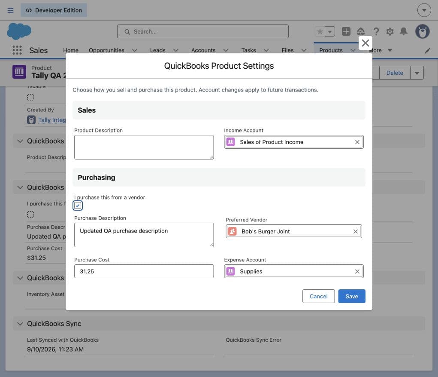Open the Setup gear icon

tap(390, 31)
